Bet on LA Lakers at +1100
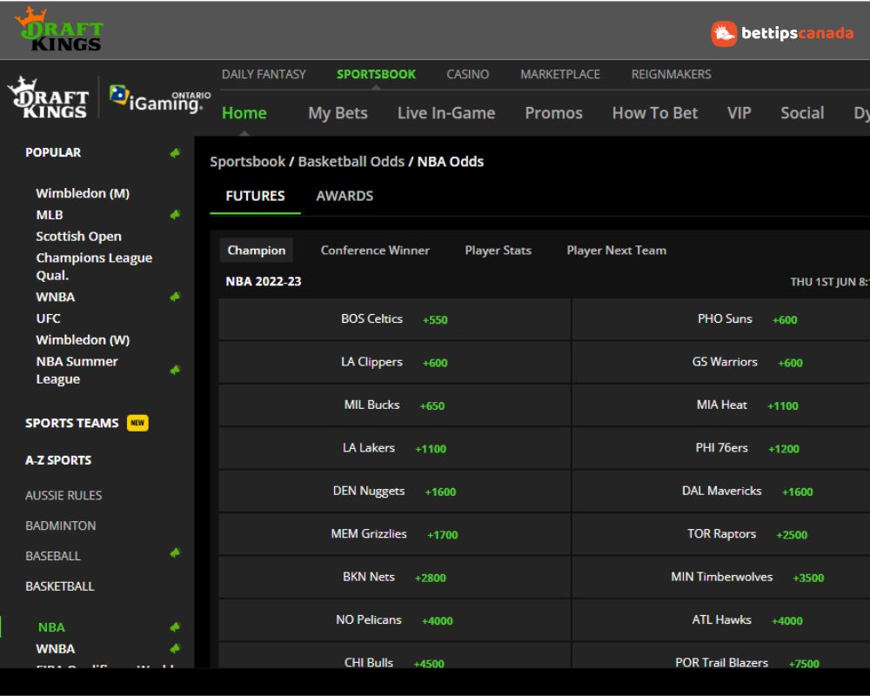 click(x=394, y=448)
